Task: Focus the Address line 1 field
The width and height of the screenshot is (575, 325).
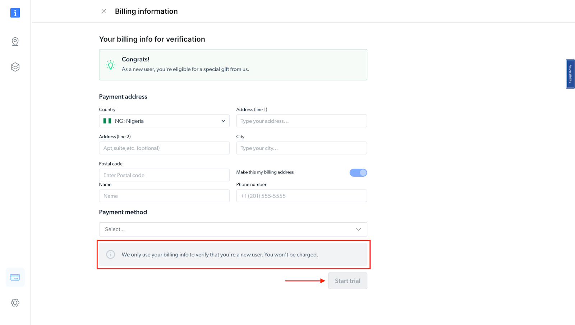Action: 302,121
